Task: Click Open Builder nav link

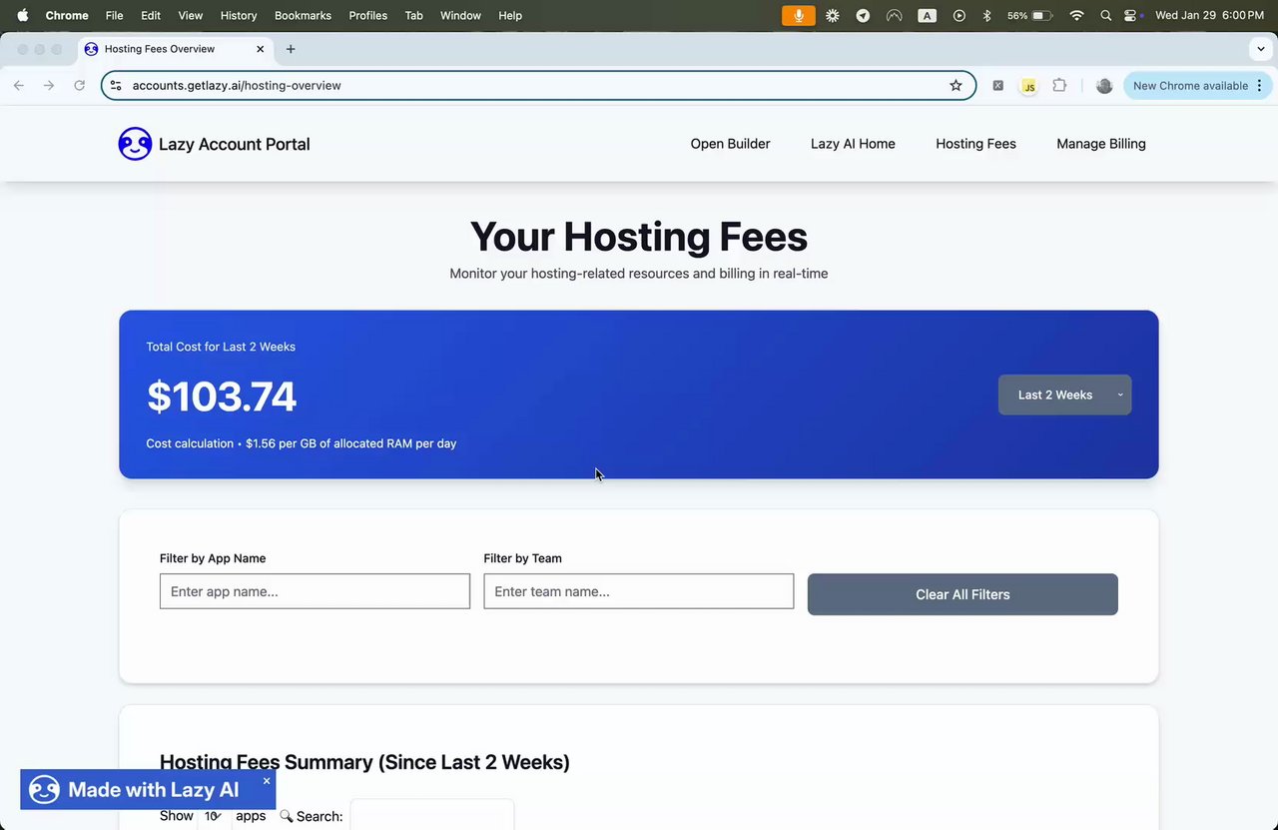Action: [x=730, y=144]
